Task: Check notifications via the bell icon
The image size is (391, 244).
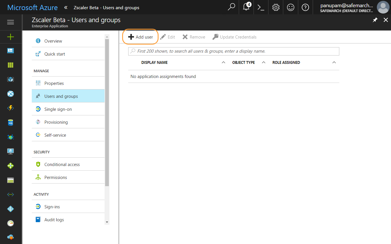Action: (246, 7)
